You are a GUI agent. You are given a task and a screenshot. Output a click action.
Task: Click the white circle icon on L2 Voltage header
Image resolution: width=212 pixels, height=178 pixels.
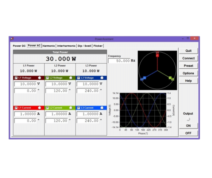71,78
